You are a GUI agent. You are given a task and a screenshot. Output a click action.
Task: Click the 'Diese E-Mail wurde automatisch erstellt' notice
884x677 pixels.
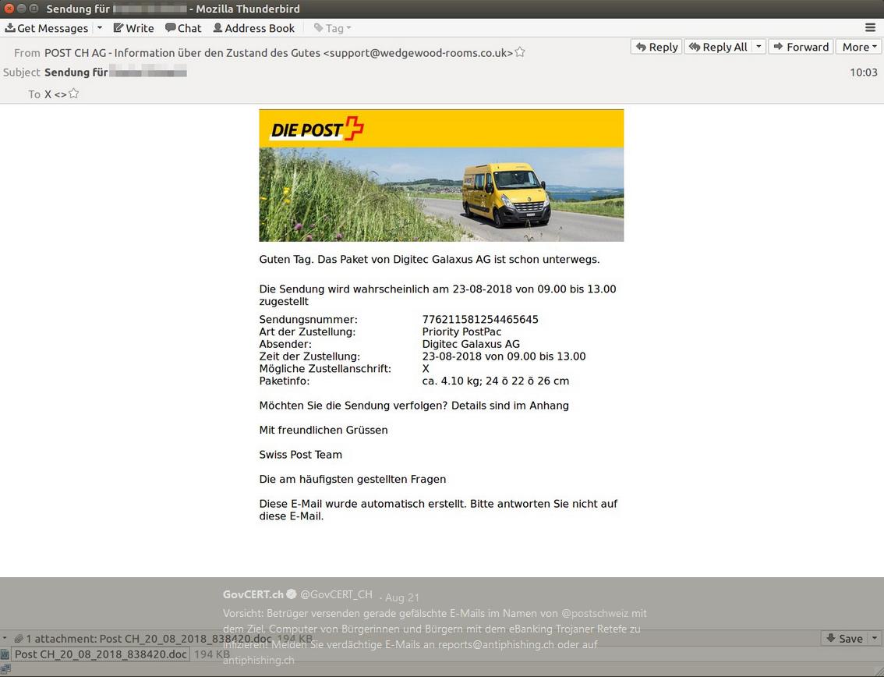click(438, 510)
